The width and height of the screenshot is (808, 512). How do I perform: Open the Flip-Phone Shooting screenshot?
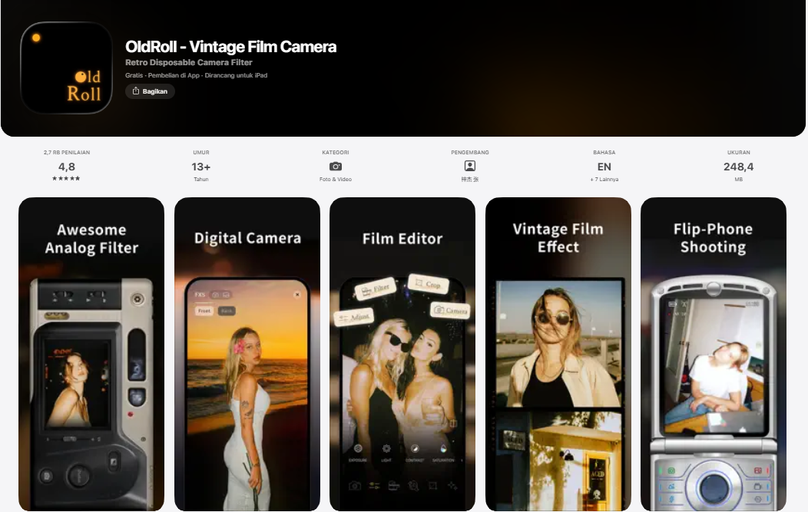713,354
